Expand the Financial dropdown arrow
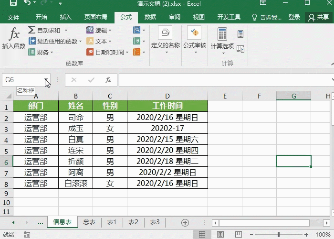Viewport: 334px width, 239px height. click(x=52, y=52)
